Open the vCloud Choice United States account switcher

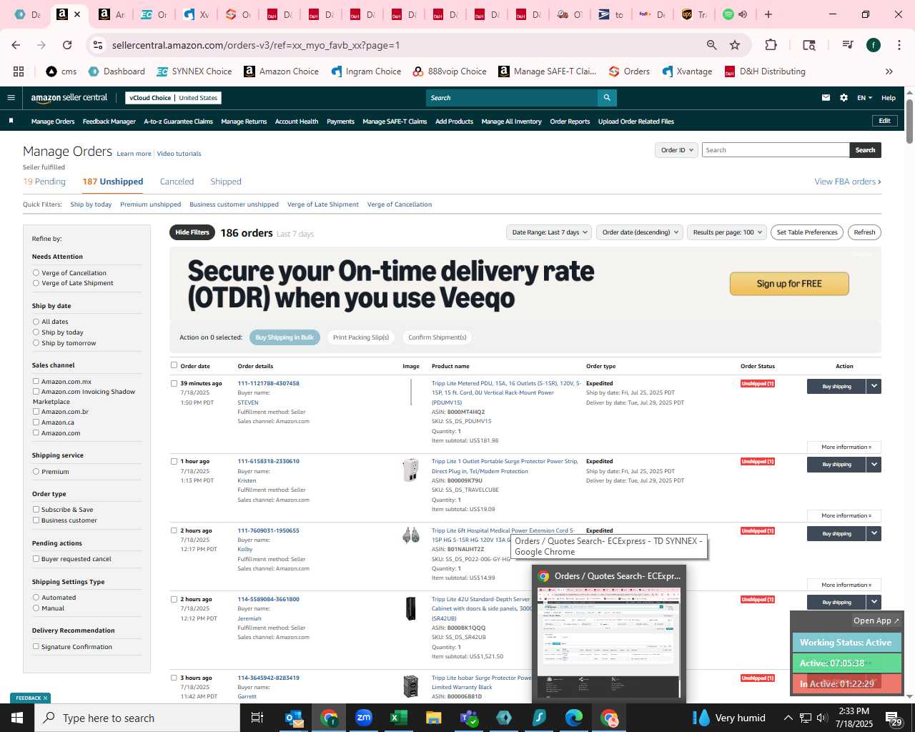tap(174, 98)
